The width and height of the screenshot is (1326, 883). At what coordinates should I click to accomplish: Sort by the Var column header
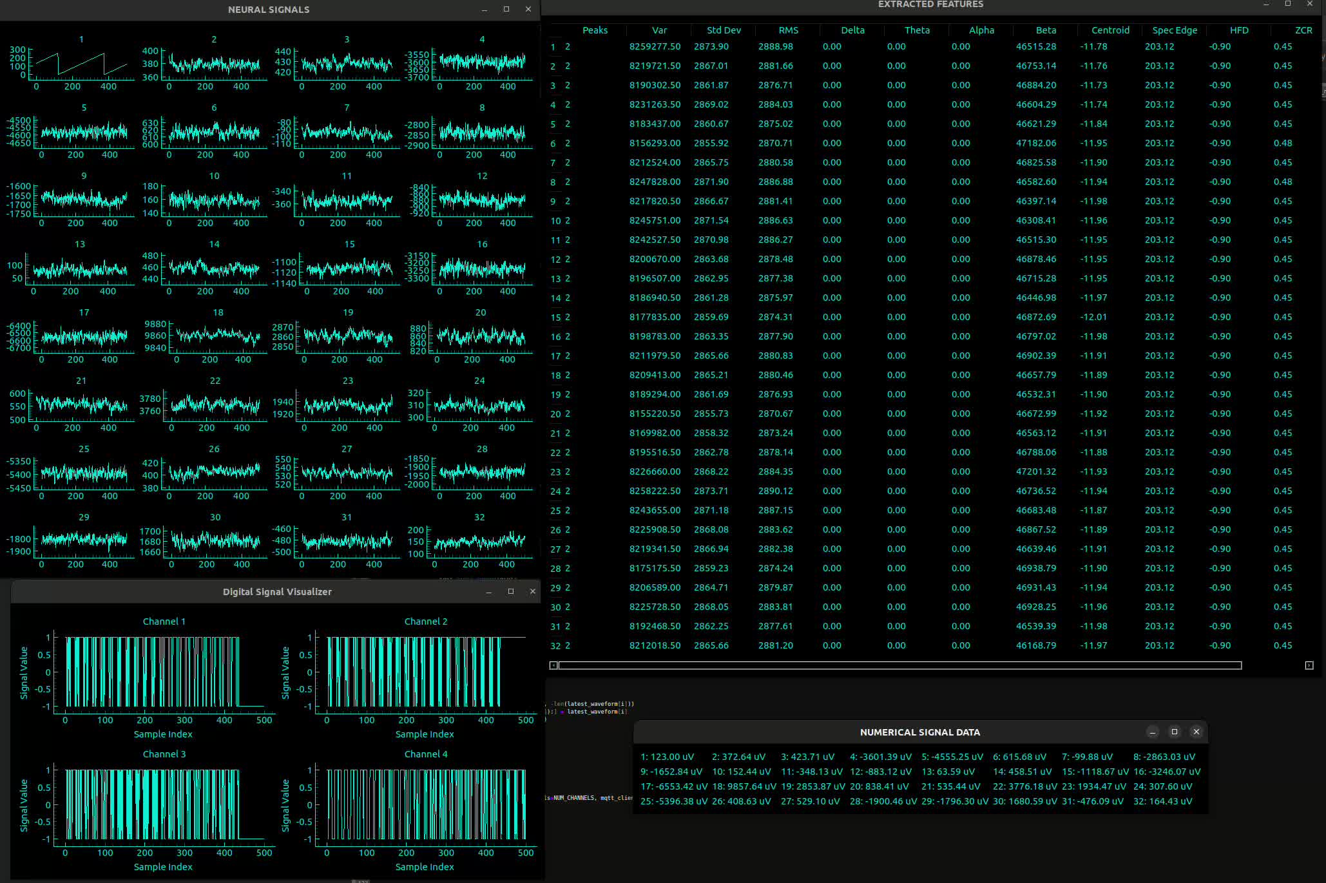[x=659, y=30]
